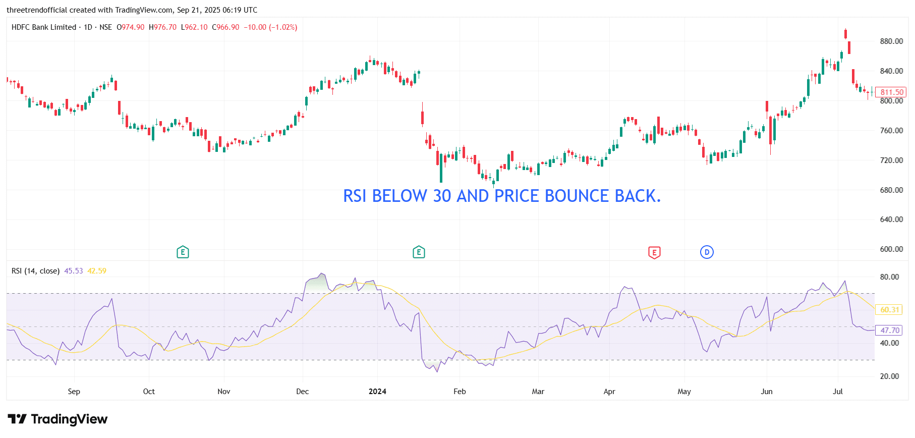This screenshot has width=915, height=438.
Task: Click the 80.00 RSI axis label
Action: pyautogui.click(x=889, y=277)
